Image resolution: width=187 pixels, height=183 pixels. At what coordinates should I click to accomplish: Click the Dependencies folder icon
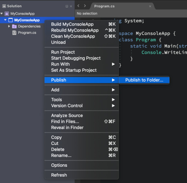coord(14,26)
